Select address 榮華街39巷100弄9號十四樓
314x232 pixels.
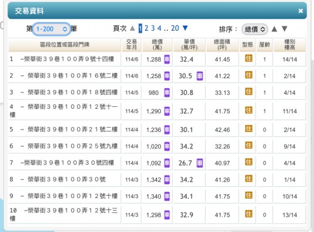point(69,59)
